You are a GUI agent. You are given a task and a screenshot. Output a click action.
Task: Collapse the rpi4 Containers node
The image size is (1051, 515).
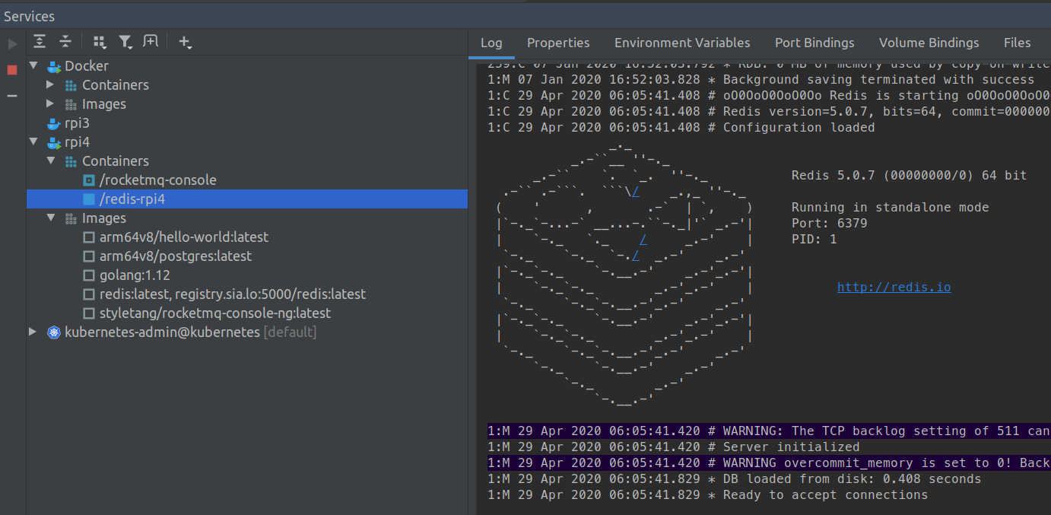[x=50, y=161]
